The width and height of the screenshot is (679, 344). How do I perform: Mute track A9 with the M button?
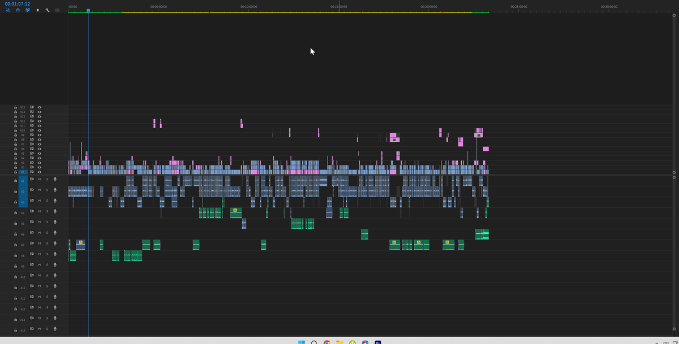[40, 264]
